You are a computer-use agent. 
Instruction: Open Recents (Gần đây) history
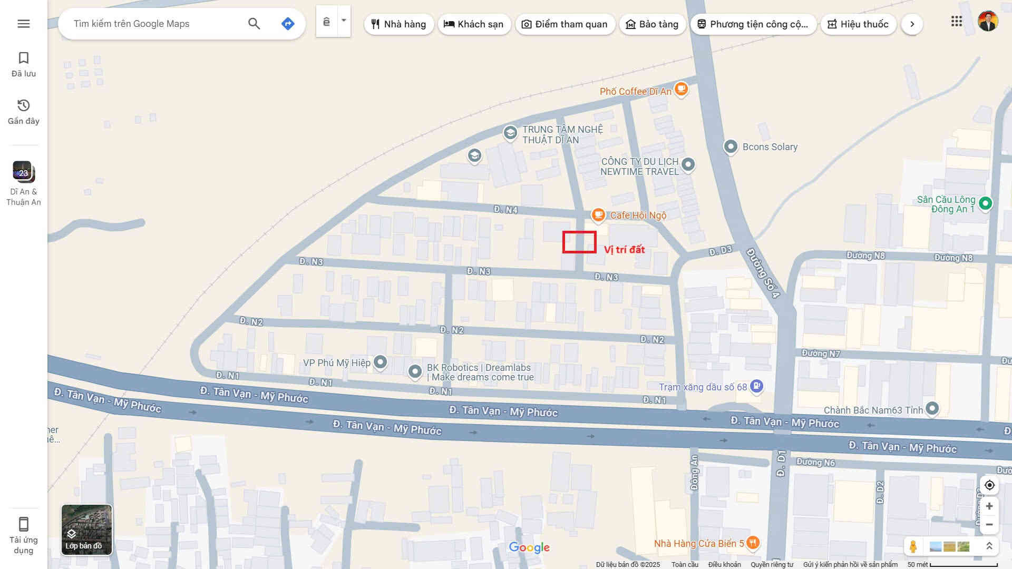coord(24,112)
